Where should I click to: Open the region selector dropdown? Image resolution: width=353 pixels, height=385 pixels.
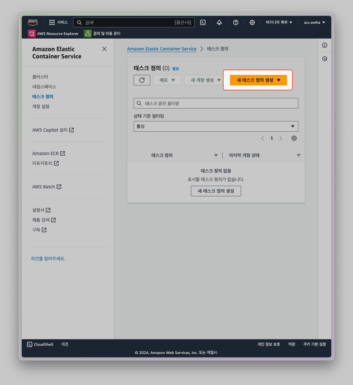[x=279, y=22]
